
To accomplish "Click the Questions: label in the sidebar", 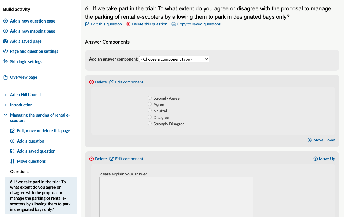I will (x=20, y=171).
